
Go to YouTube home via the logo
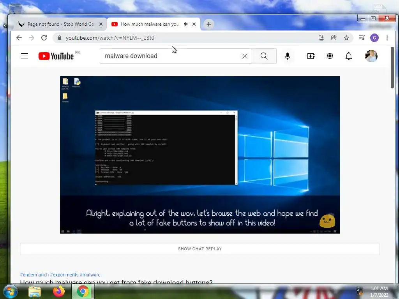(x=56, y=56)
